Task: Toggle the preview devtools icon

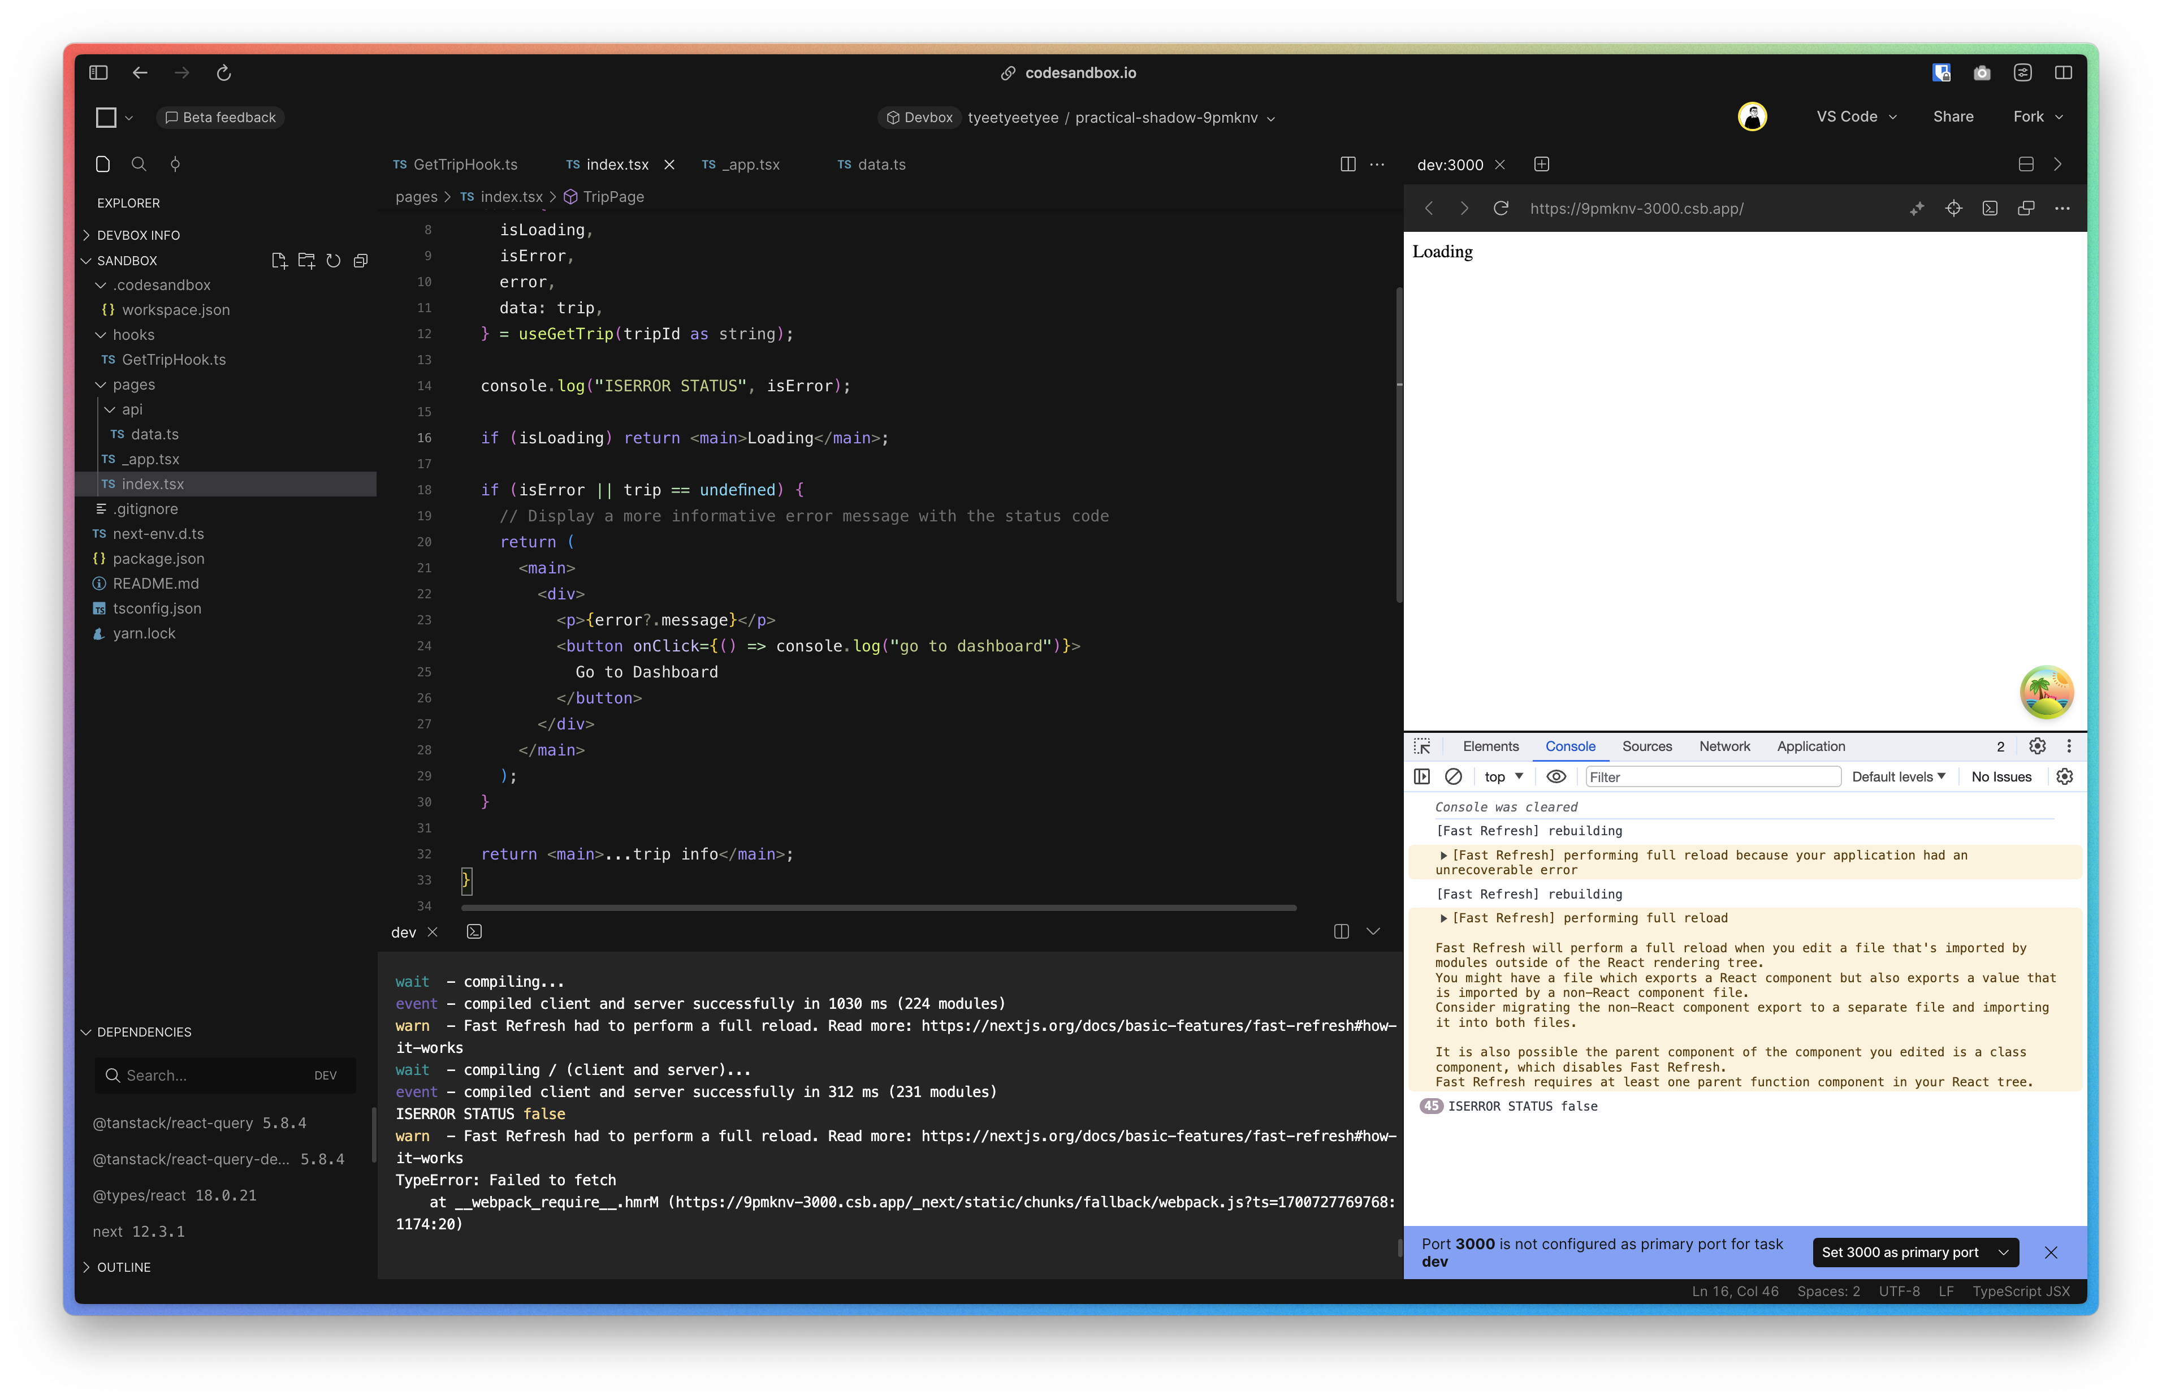Action: click(1990, 208)
